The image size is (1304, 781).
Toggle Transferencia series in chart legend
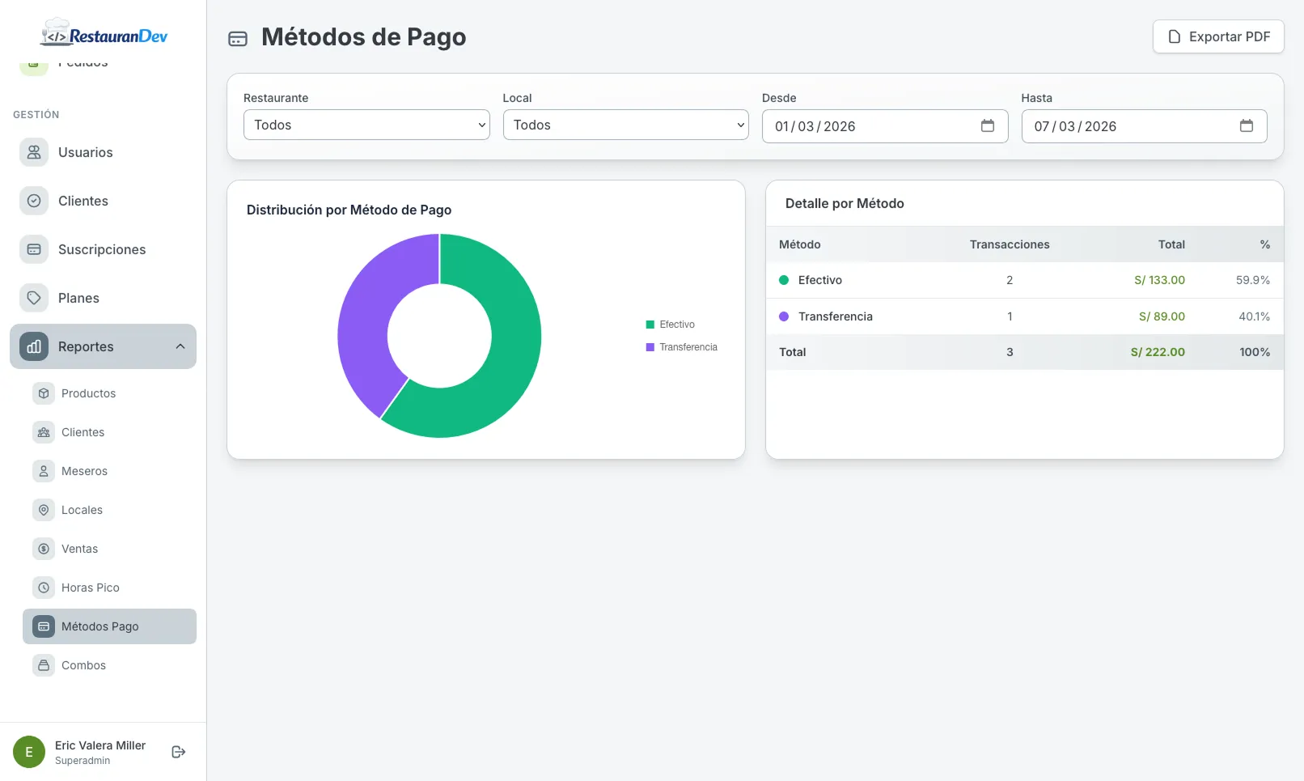[681, 347]
